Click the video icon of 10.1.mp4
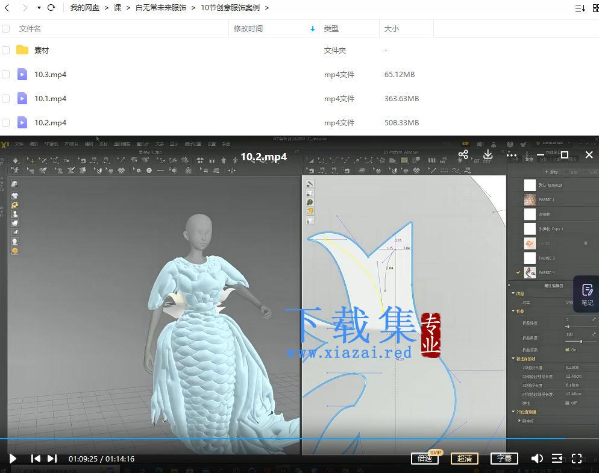 coord(22,98)
